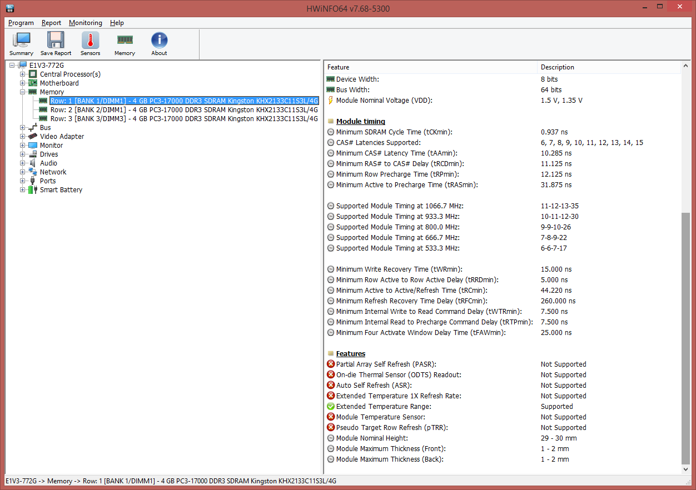Screen dimensions: 696x490
Task: Open the Report menu
Action: tap(52, 23)
